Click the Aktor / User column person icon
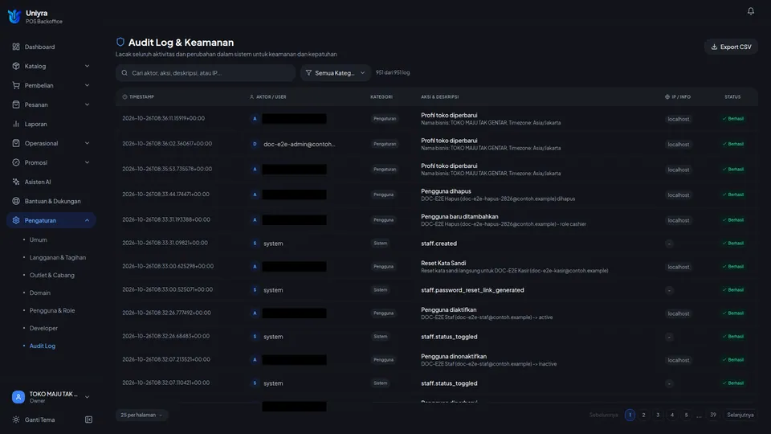 [x=251, y=97]
